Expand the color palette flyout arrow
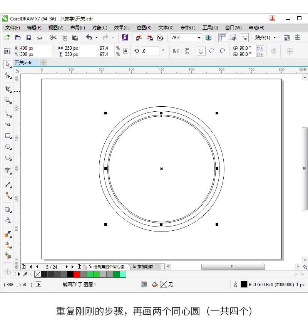Screen dimensions: 308x327 point(19,274)
